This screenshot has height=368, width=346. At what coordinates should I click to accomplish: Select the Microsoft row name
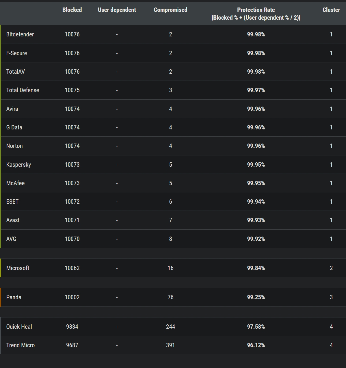(x=18, y=268)
